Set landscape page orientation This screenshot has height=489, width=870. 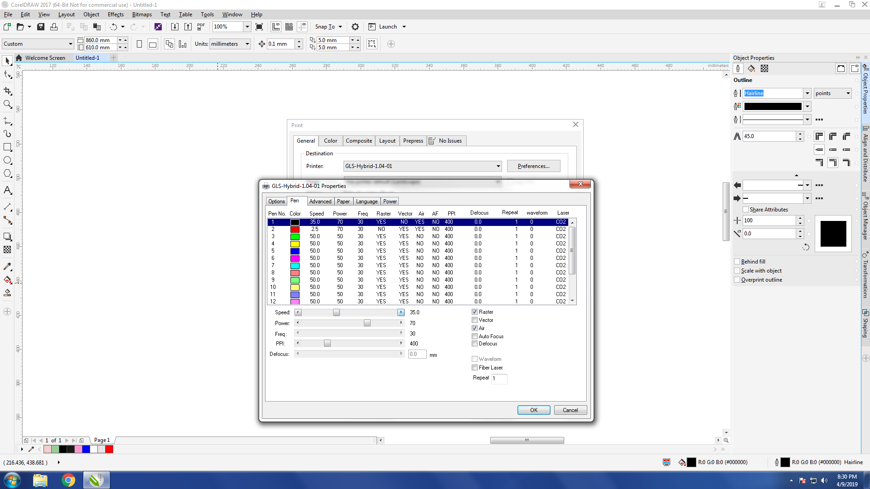point(153,44)
